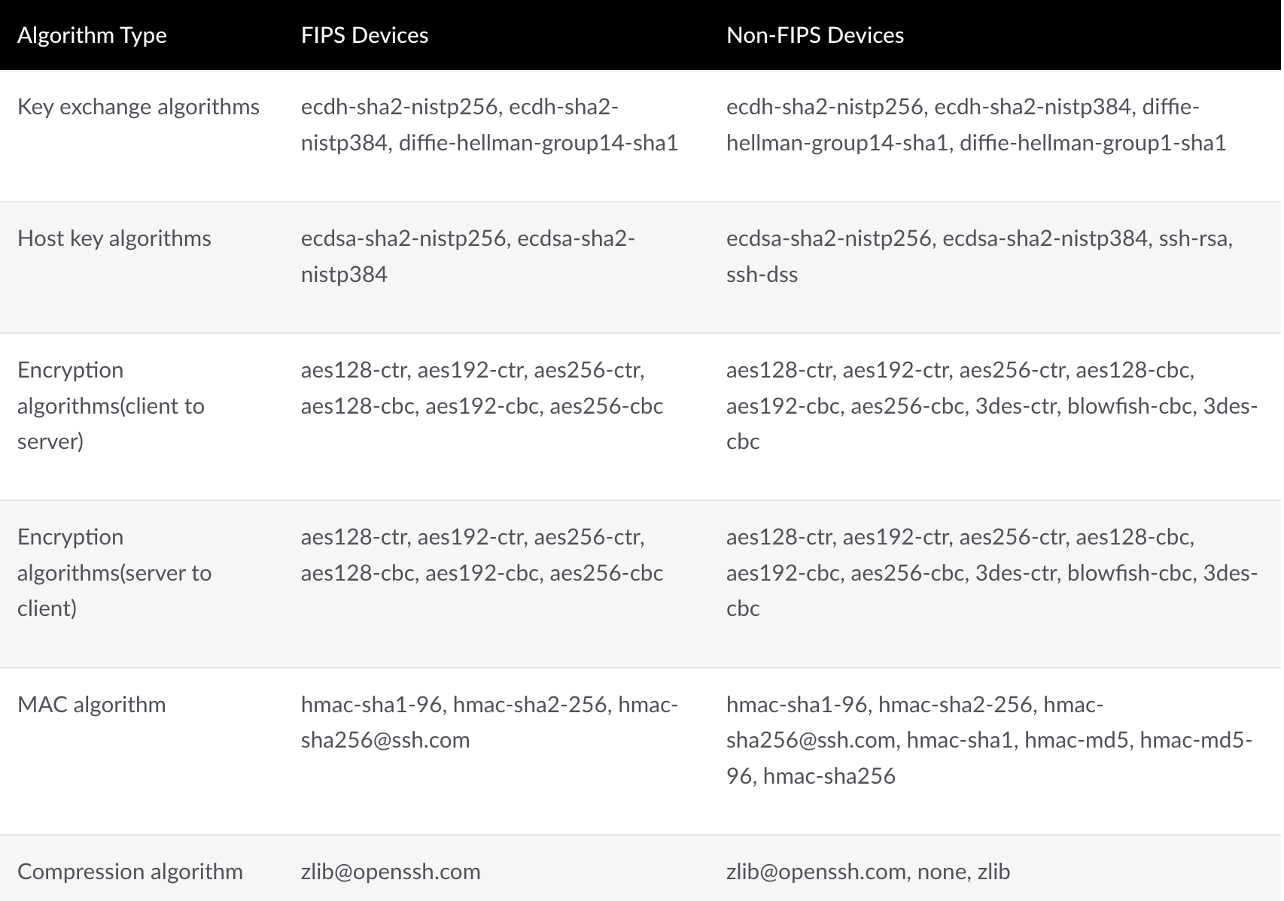Click FIPS client-to-server encryption cell

tap(482, 388)
